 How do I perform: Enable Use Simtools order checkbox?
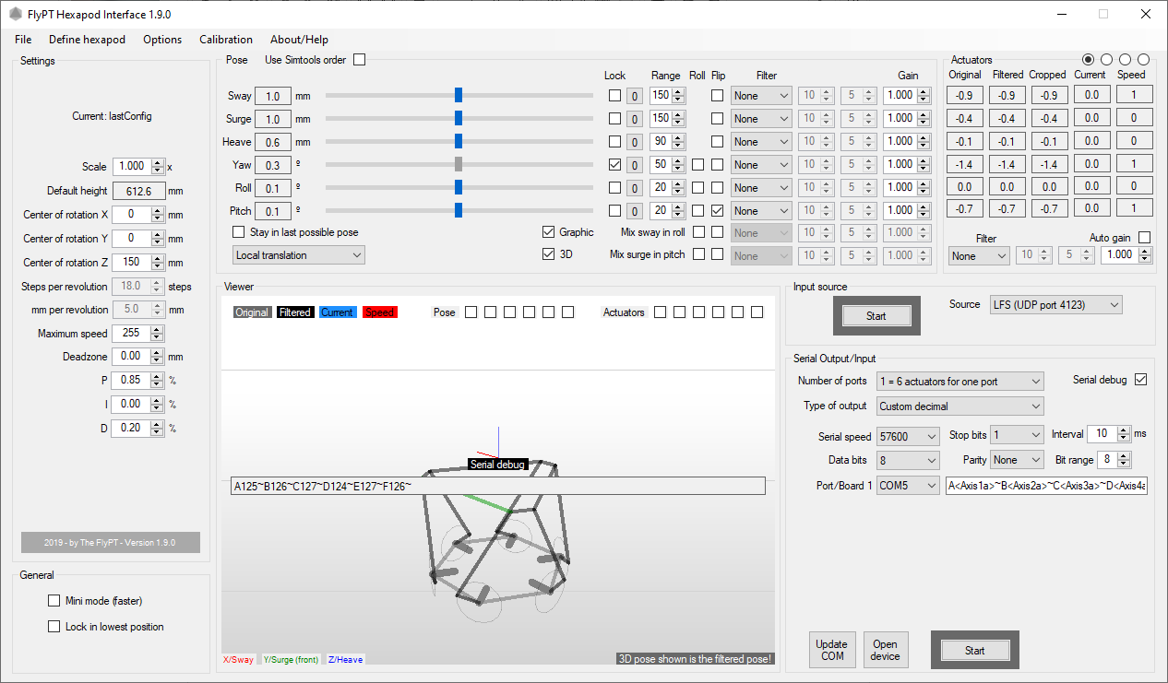pyautogui.click(x=360, y=60)
